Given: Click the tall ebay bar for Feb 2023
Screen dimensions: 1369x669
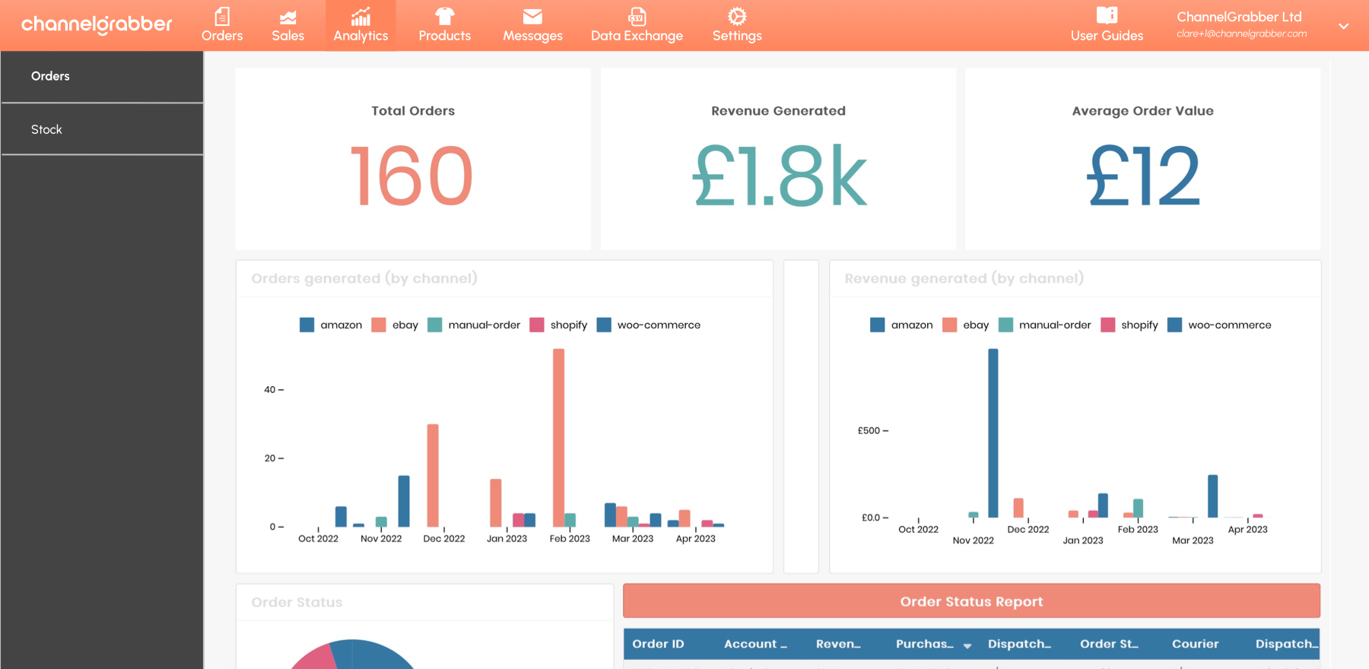Looking at the screenshot, I should click(x=558, y=437).
